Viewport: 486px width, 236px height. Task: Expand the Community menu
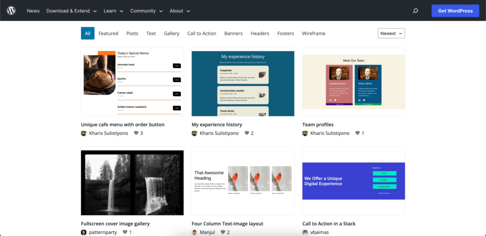146,11
